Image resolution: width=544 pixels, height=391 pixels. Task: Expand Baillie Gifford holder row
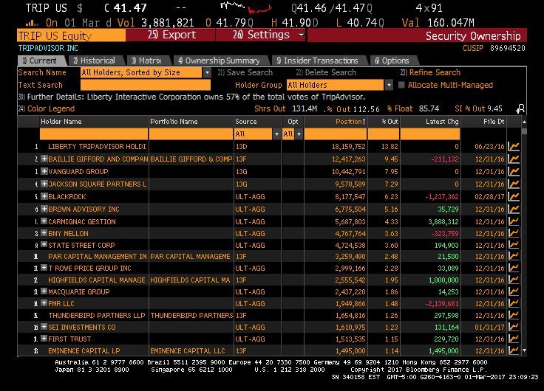pyautogui.click(x=44, y=159)
